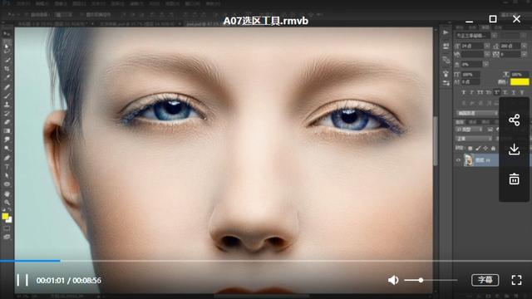Mute the video with the speaker icon
The height and width of the screenshot is (299, 532).
pos(393,280)
